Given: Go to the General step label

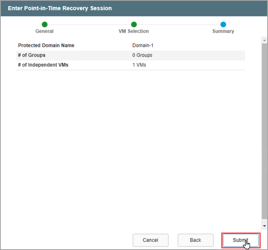Looking at the screenshot, I should pos(45,31).
